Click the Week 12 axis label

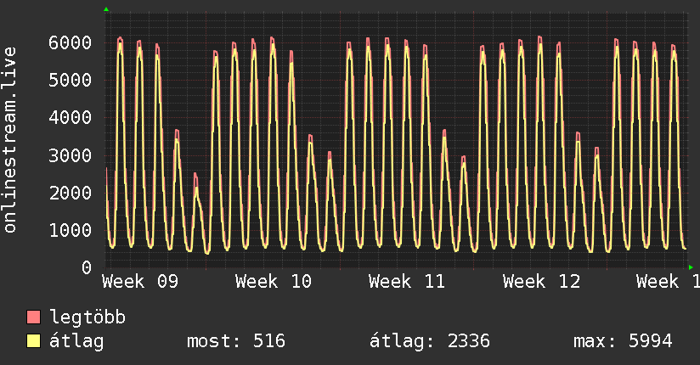click(541, 282)
